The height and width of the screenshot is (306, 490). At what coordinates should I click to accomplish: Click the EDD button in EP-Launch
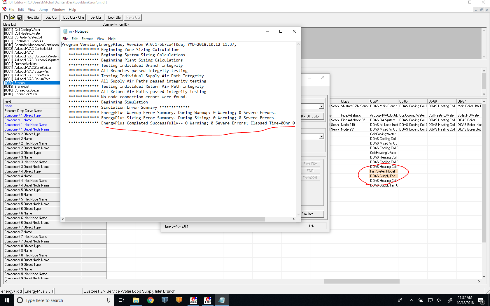point(310,171)
